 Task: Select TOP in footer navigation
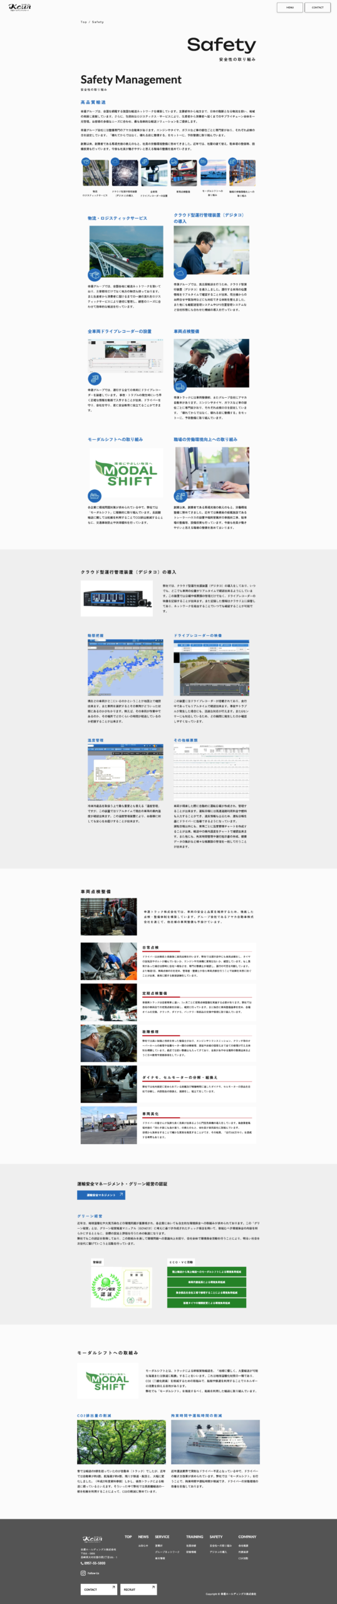[x=128, y=1536]
